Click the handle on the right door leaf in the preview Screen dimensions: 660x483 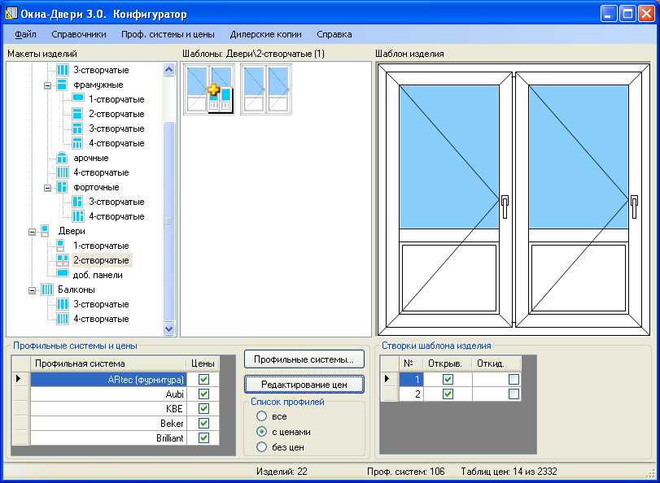(635, 207)
